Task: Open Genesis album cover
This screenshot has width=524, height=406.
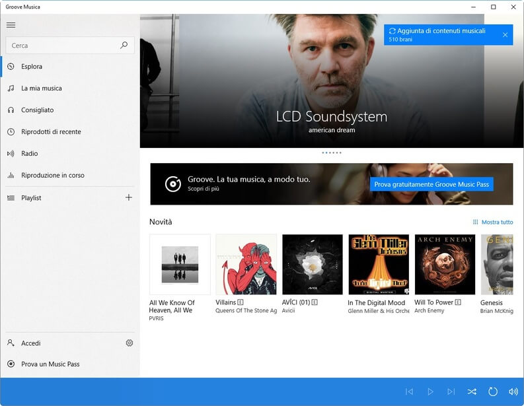Action: point(497,265)
